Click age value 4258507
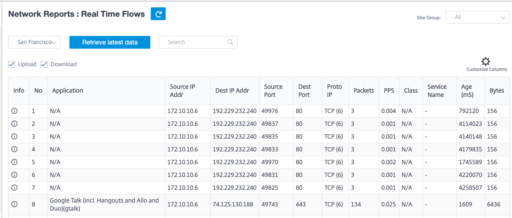 (x=470, y=187)
